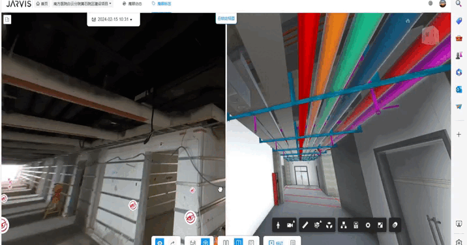Click the eye marker at panorama left edge
This screenshot has width=467, height=245.
click(x=4, y=198)
